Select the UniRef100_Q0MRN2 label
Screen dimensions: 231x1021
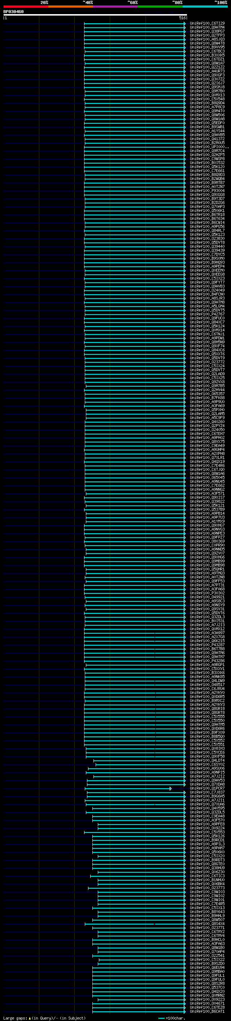click(207, 995)
